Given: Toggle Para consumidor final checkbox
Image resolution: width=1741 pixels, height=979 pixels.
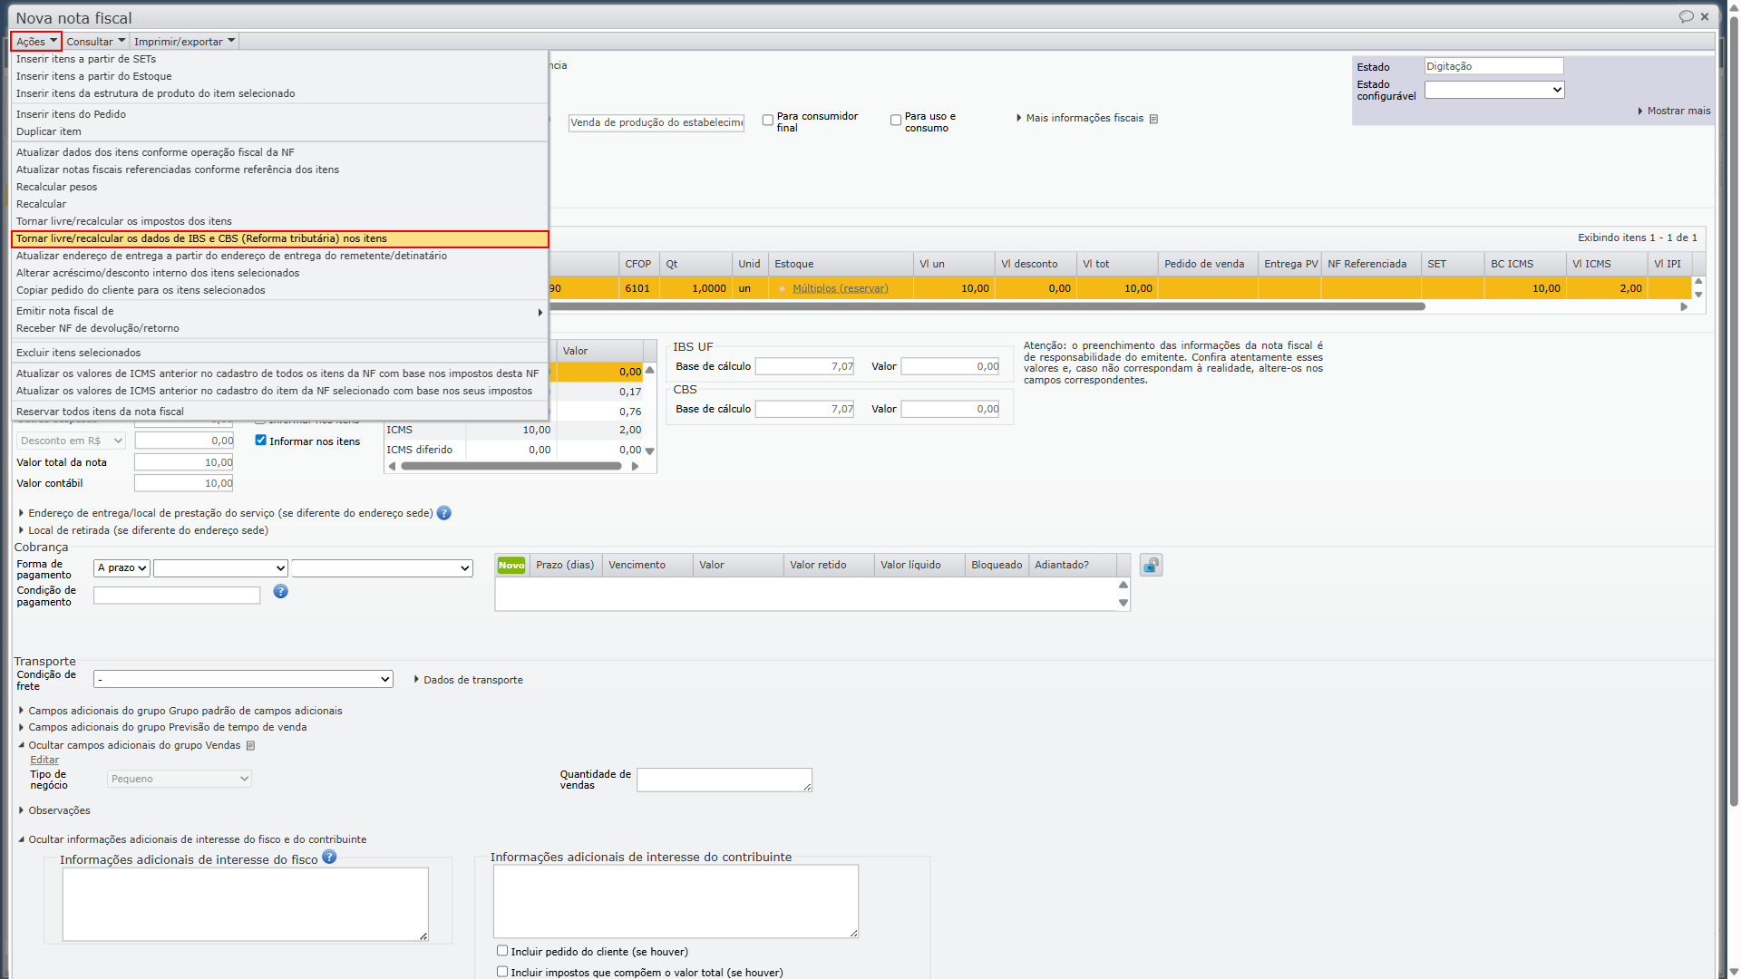Looking at the screenshot, I should tap(768, 120).
